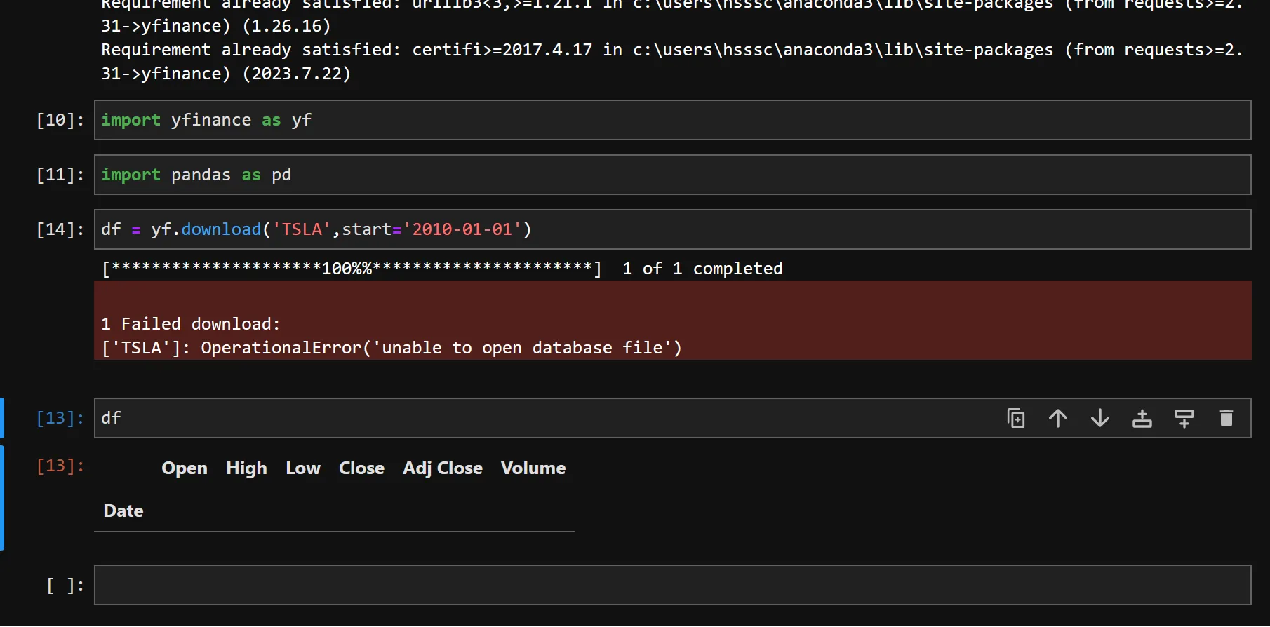Move the df cell up
This screenshot has width=1270, height=627.
[x=1058, y=418]
